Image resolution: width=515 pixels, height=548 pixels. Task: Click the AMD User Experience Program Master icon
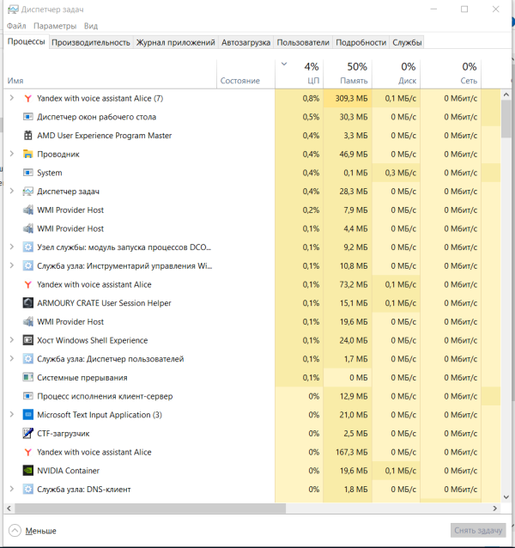pos(28,135)
